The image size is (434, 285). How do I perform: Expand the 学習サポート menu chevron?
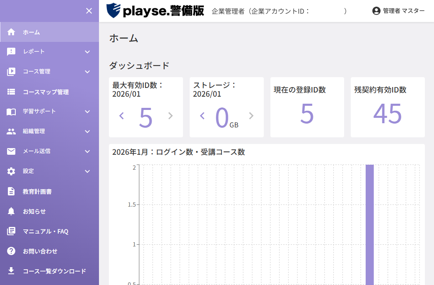tap(87, 112)
